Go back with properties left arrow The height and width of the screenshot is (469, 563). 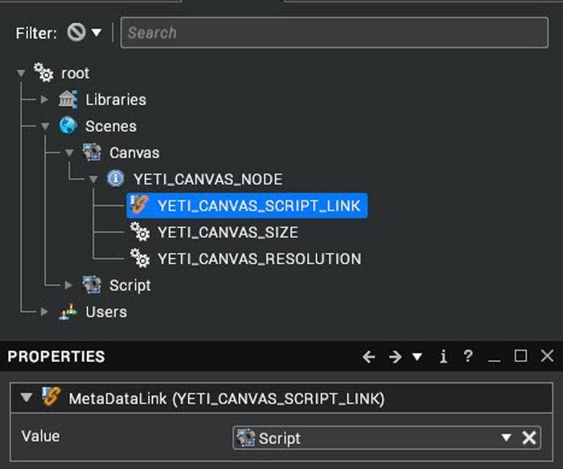(x=369, y=356)
